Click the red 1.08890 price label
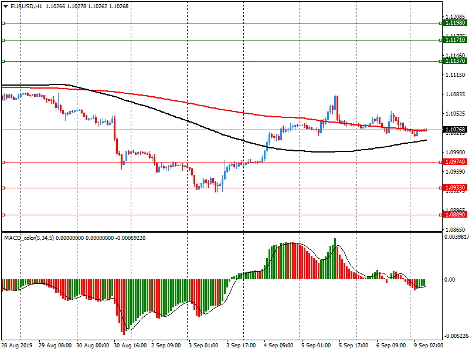The width and height of the screenshot is (469, 352). (455, 214)
